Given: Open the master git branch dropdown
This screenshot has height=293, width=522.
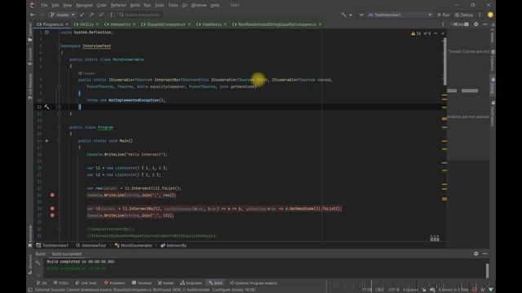Looking at the screenshot, I should click(x=63, y=15).
